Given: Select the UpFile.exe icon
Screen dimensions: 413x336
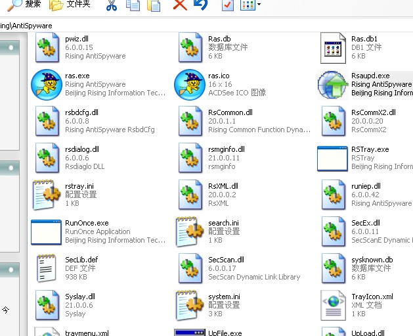Looking at the screenshot, I should pyautogui.click(x=190, y=332).
